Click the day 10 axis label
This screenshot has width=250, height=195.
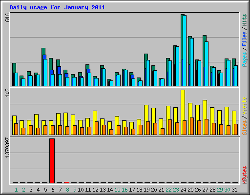coord(81,190)
